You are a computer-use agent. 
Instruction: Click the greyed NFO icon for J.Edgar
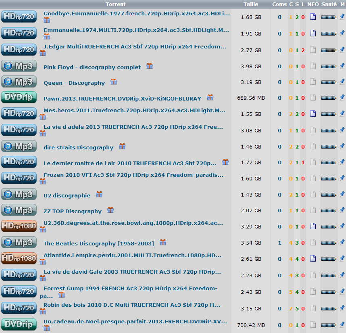click(x=313, y=50)
